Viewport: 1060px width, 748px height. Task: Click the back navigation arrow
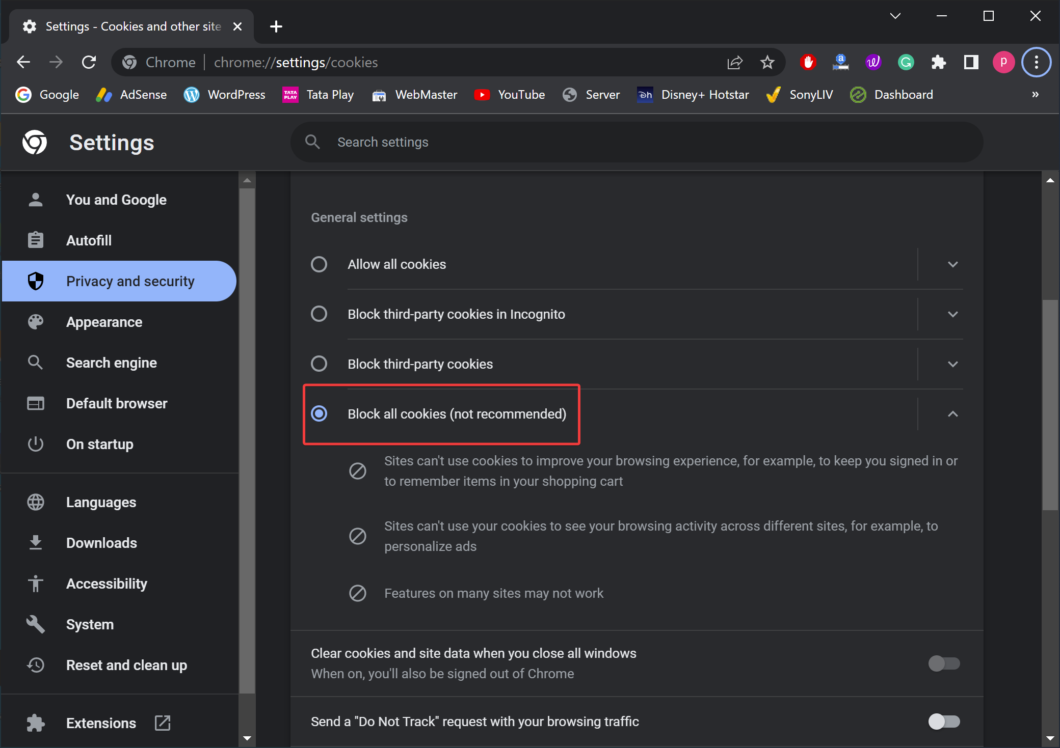23,63
